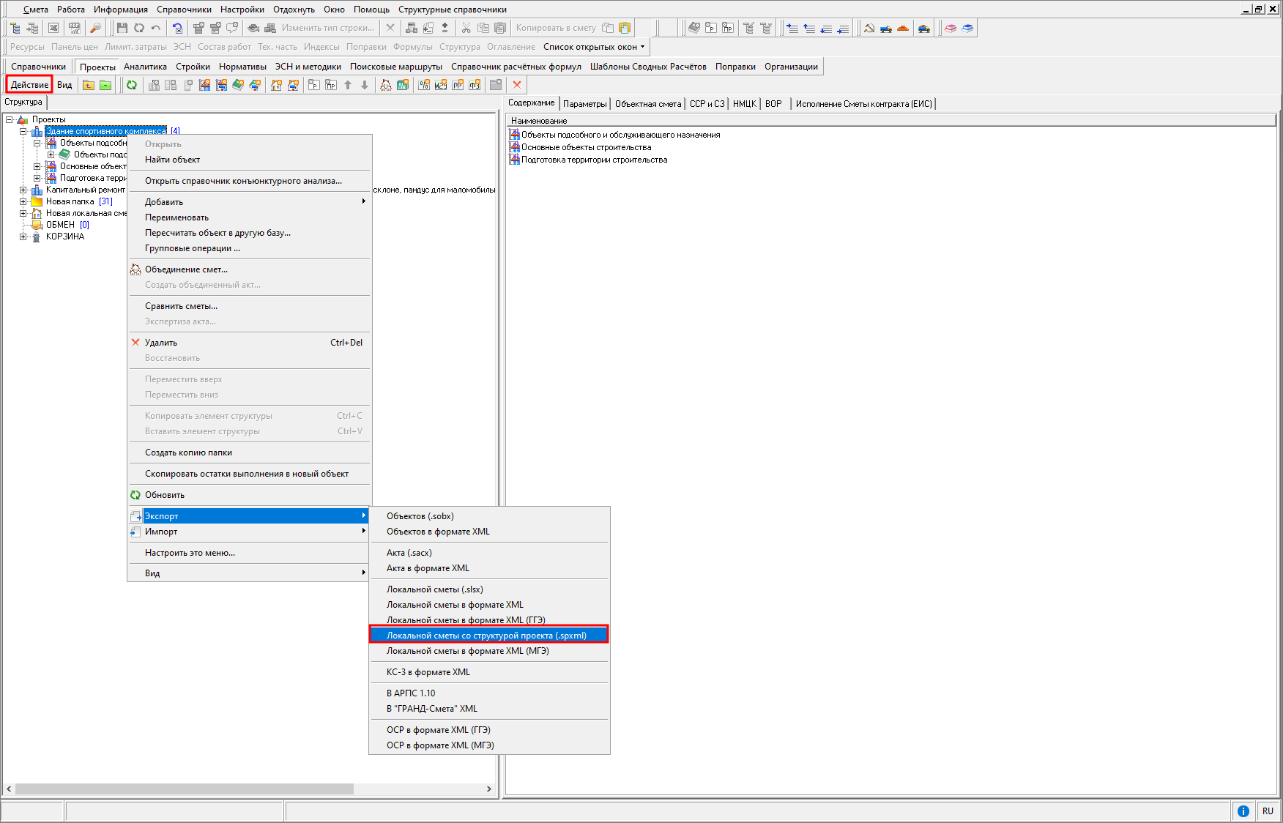
Task: Click the gray up arrow move icon
Action: coord(348,85)
